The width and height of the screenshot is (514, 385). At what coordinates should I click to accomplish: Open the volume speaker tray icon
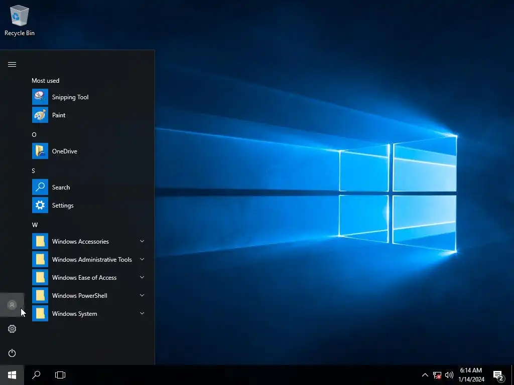click(449, 375)
